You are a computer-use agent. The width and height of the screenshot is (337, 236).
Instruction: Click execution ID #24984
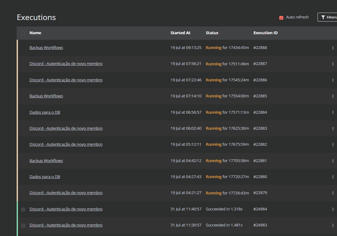tap(260, 209)
